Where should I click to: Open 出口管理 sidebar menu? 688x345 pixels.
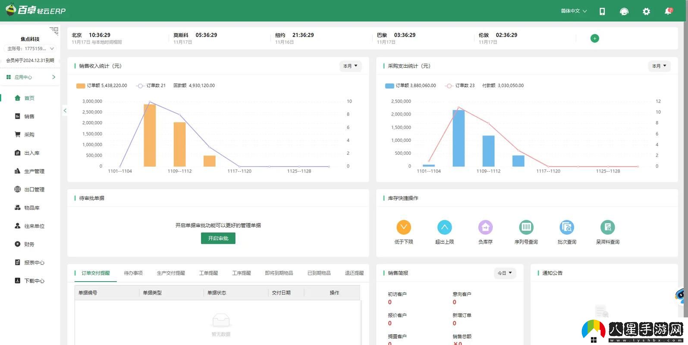point(30,189)
